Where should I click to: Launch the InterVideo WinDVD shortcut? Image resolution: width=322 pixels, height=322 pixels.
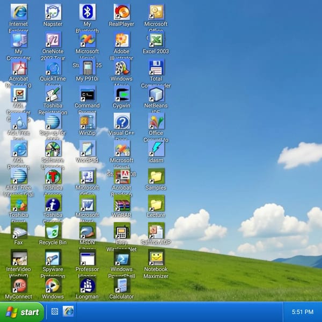[x=19, y=258]
